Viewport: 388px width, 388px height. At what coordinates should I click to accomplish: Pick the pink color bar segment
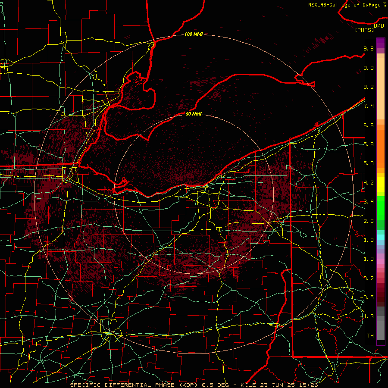(x=381, y=261)
